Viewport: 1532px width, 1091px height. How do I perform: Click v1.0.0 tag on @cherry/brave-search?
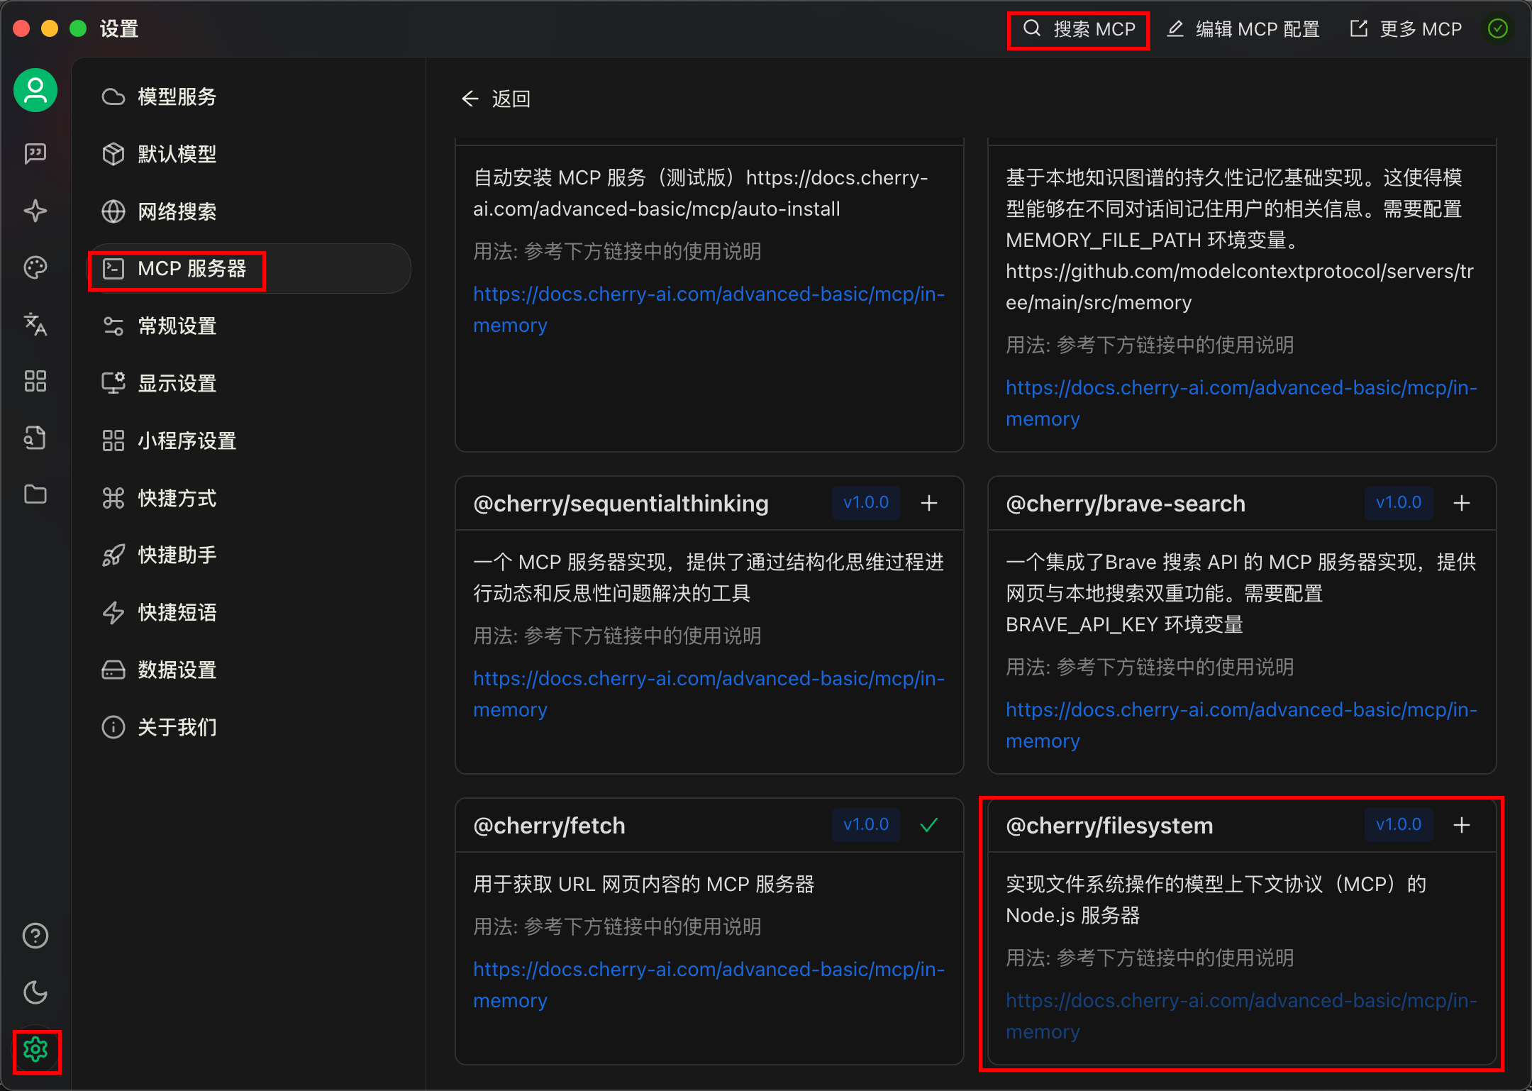coord(1399,503)
